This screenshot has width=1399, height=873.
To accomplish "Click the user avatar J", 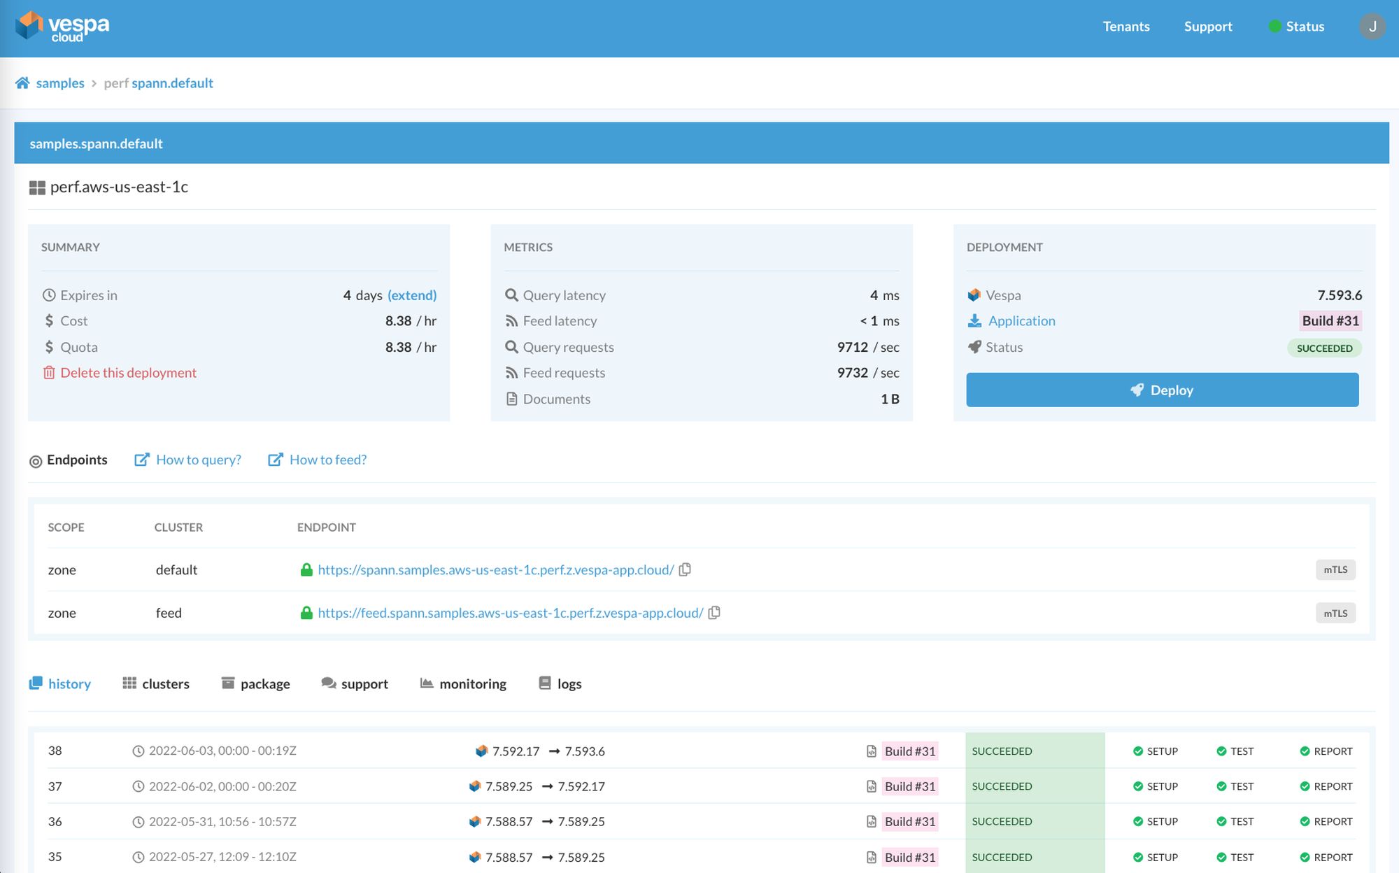I will [1372, 27].
